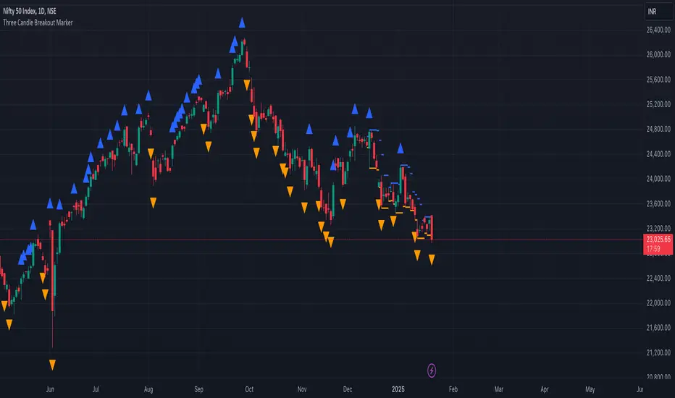Click the lowest orange down-triangle marker in June
This screenshot has height=398, width=675.
pos(52,365)
